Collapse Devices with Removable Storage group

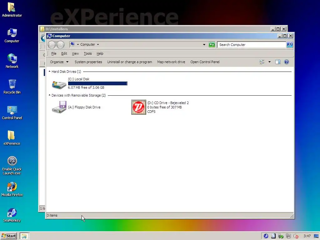pos(49,95)
